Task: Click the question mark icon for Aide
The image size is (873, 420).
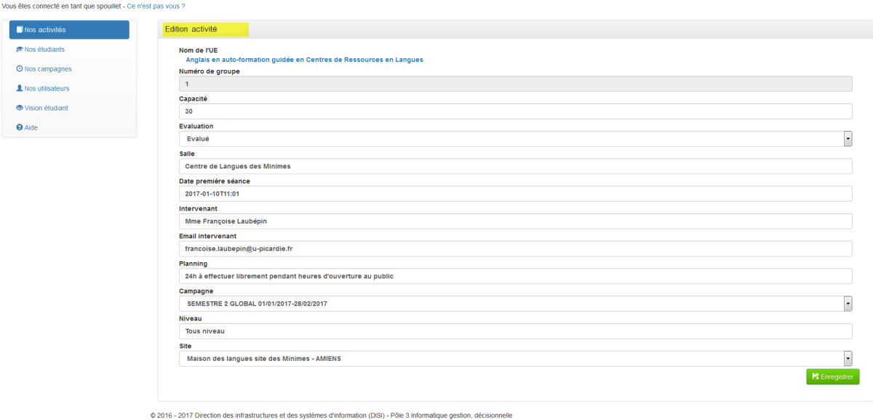Action: [20, 127]
